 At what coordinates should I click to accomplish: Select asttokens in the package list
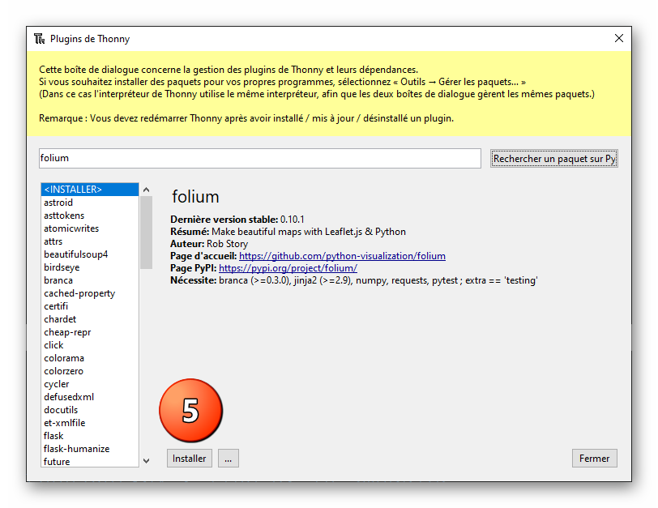[x=90, y=216]
